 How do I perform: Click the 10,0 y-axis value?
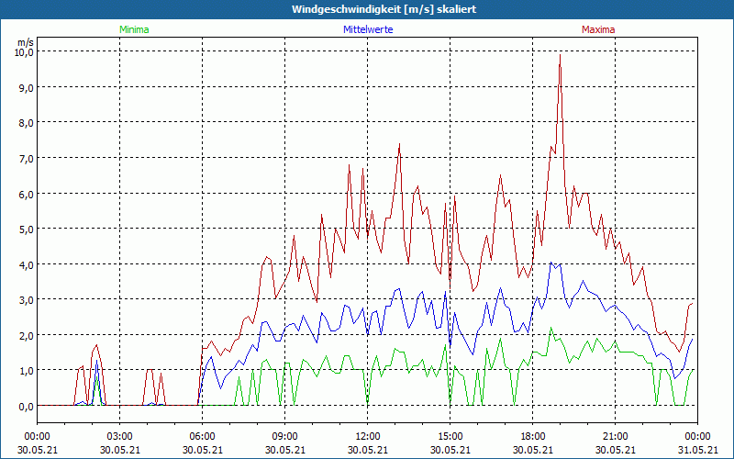pyautogui.click(x=25, y=51)
